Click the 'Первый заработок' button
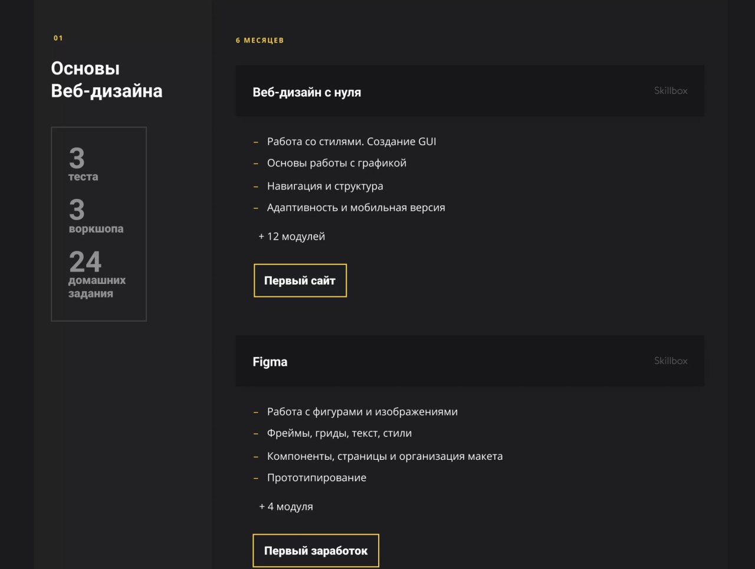Image resolution: width=755 pixels, height=569 pixels. pos(316,551)
